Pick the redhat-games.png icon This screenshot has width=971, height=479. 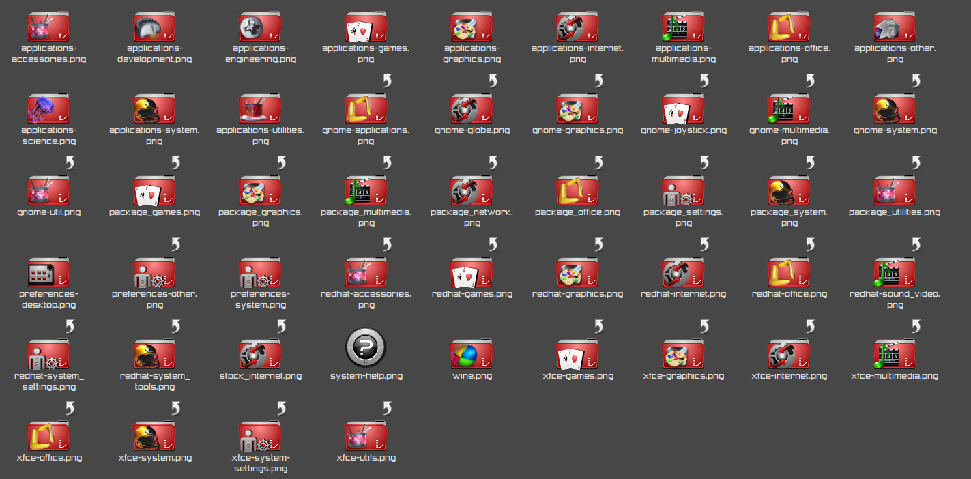pyautogui.click(x=472, y=273)
